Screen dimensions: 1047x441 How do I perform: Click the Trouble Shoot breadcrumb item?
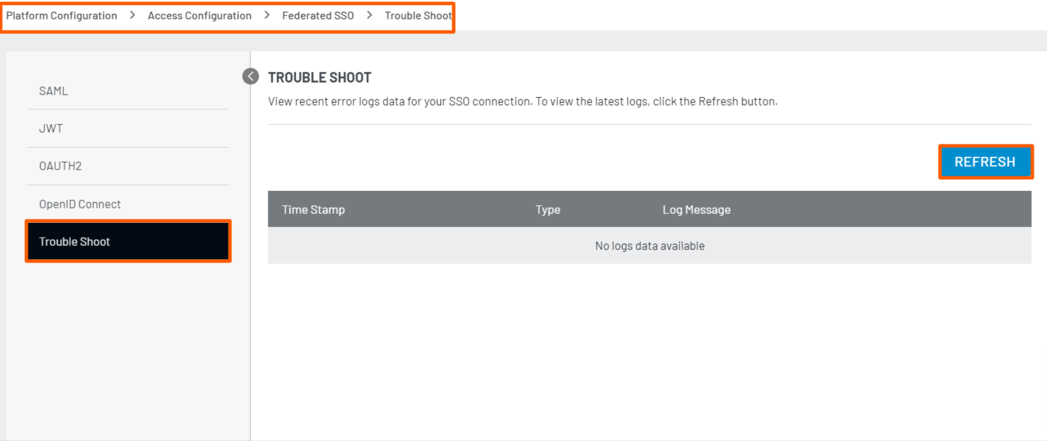tap(418, 15)
